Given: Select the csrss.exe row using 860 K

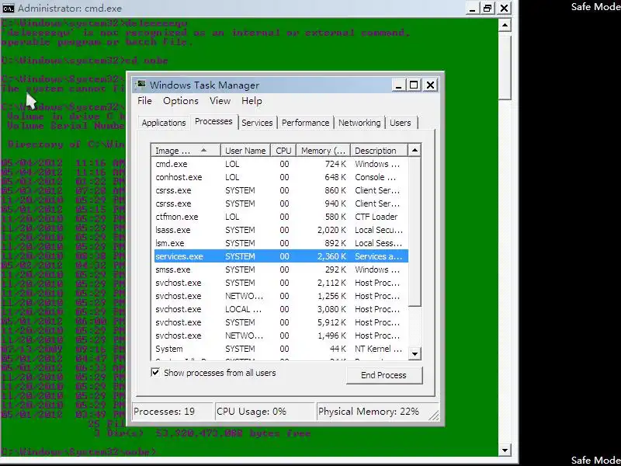Looking at the screenshot, I should coord(280,190).
